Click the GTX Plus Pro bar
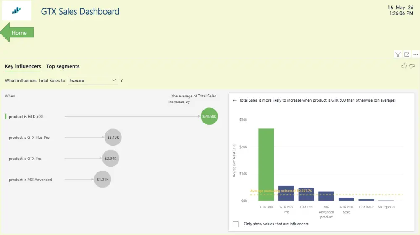The image size is (420, 235). coord(286,193)
